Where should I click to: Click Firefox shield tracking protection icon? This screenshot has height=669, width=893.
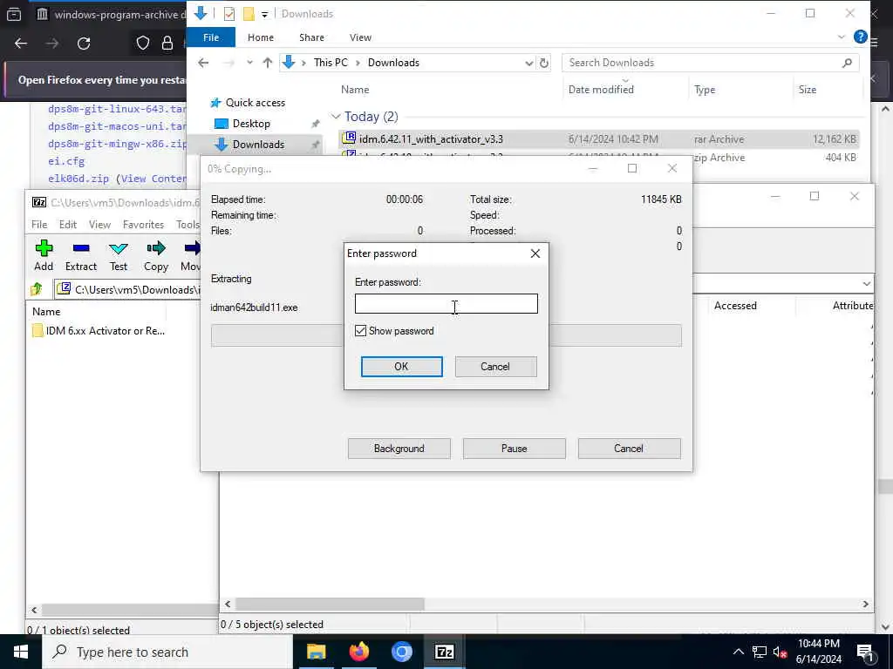coord(143,44)
